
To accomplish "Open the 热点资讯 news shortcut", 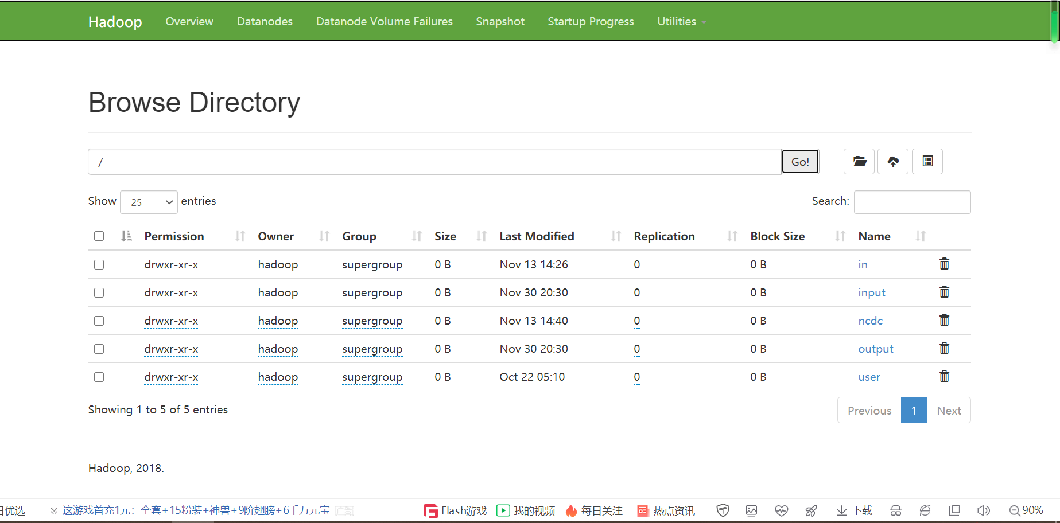I will click(666, 510).
